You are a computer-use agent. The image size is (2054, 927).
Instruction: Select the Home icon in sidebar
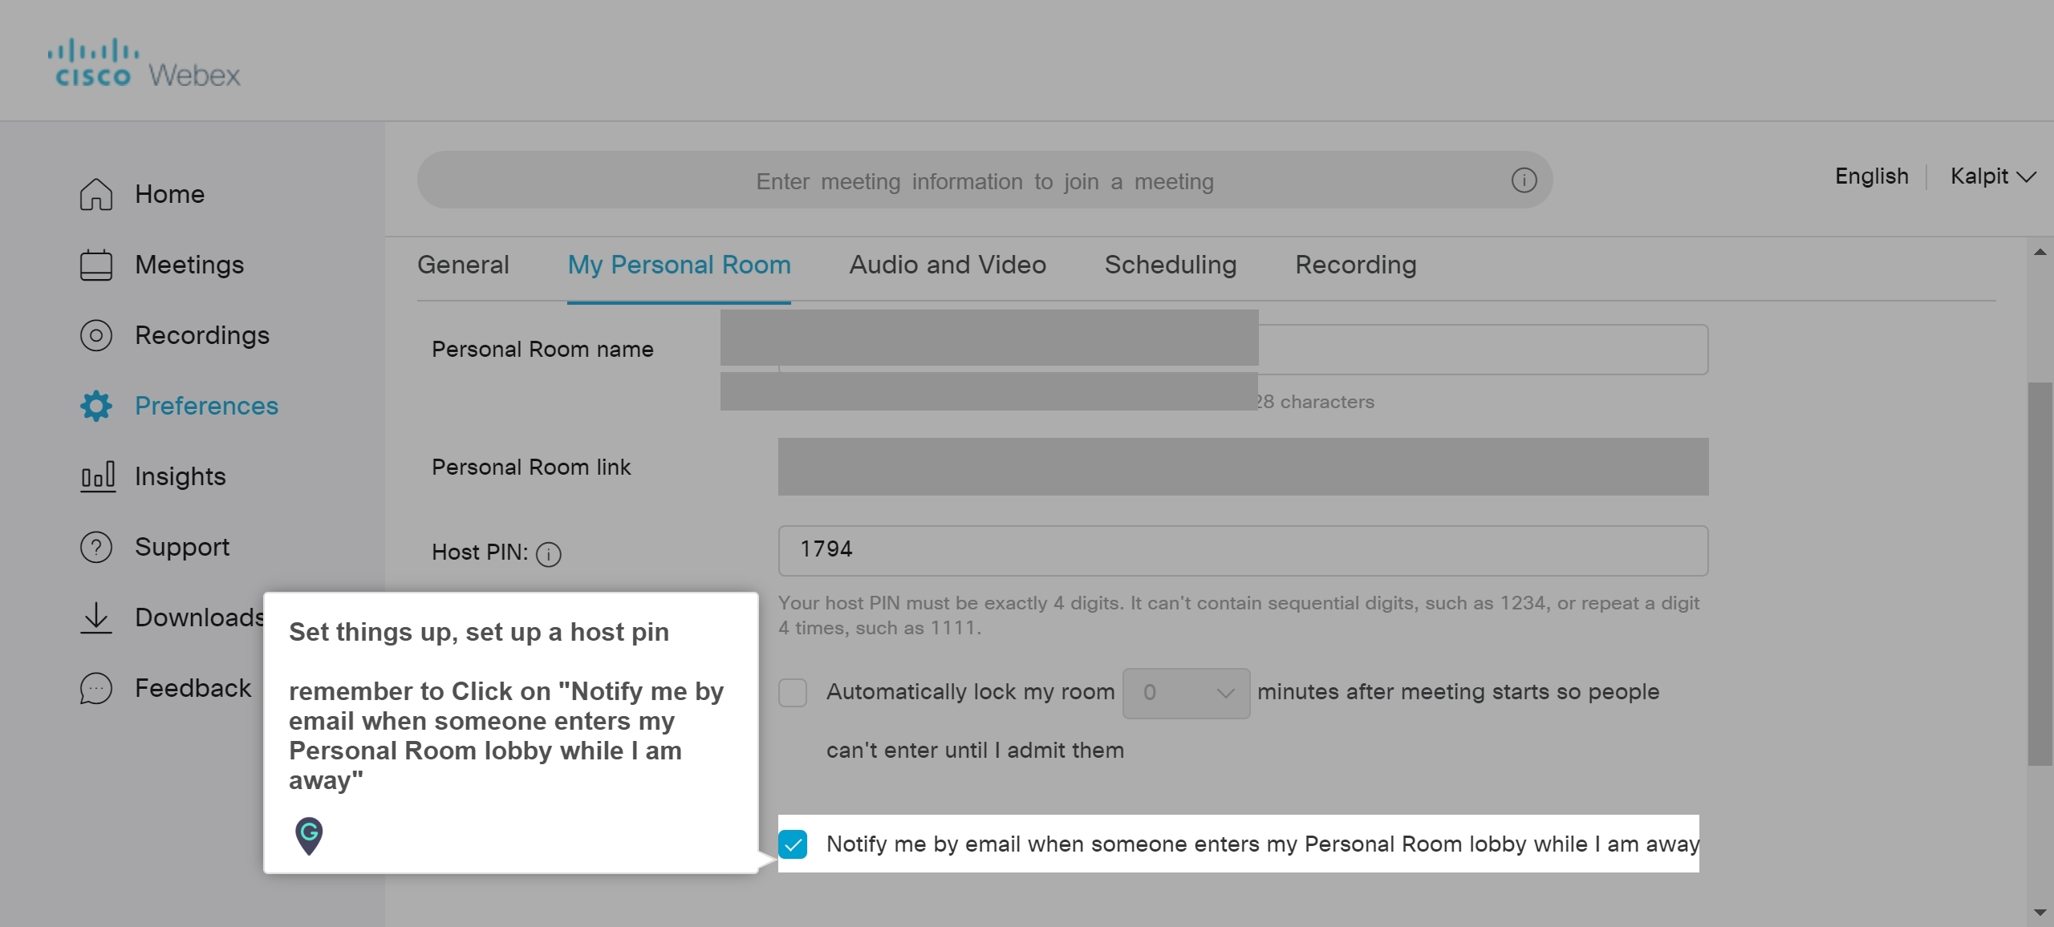click(95, 193)
